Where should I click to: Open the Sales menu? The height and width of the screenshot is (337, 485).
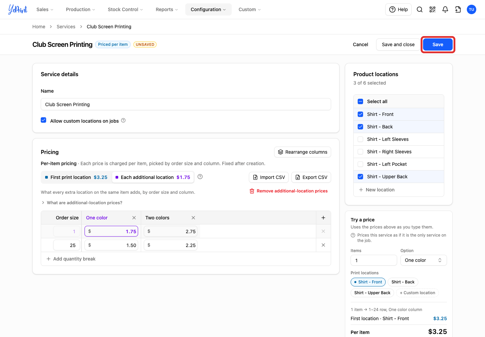tap(45, 9)
